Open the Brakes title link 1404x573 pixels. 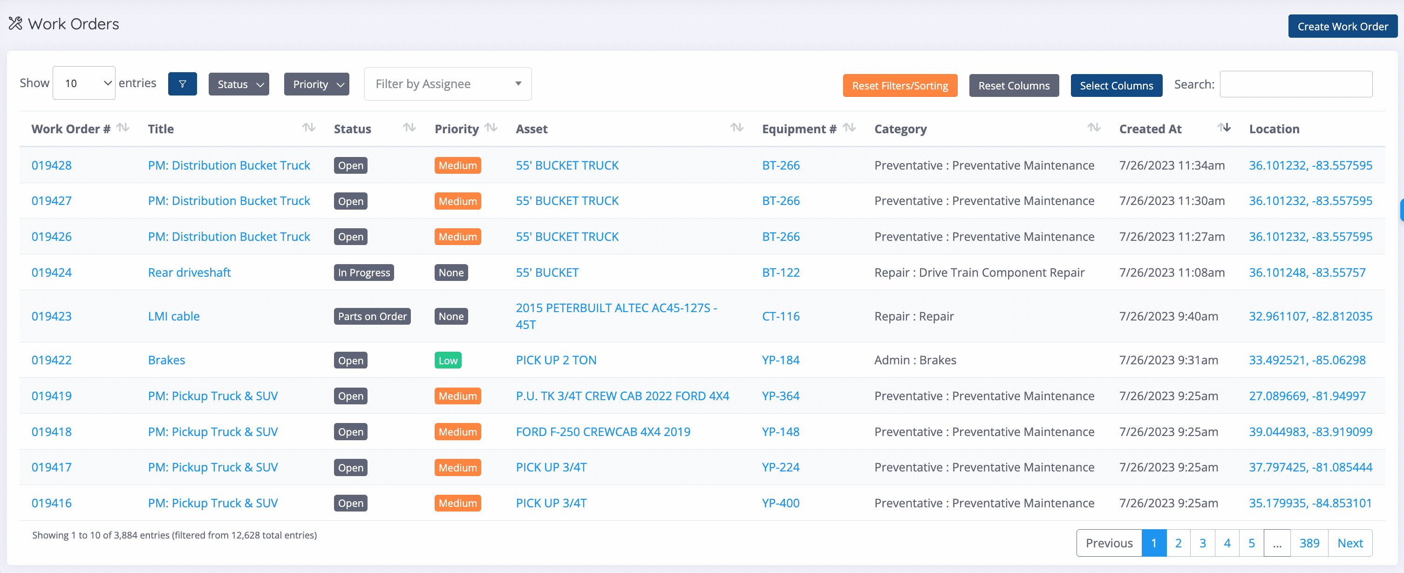(166, 360)
